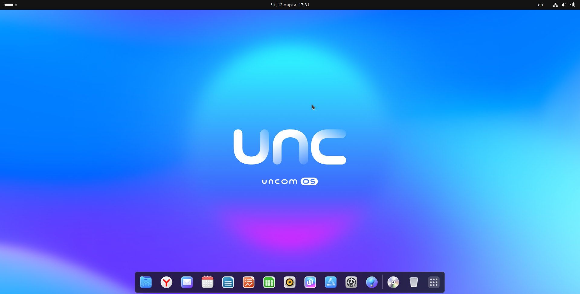Viewport: 580px width, 294px height.
Task: Launch Yandex Browser from the dock
Action: (166, 283)
